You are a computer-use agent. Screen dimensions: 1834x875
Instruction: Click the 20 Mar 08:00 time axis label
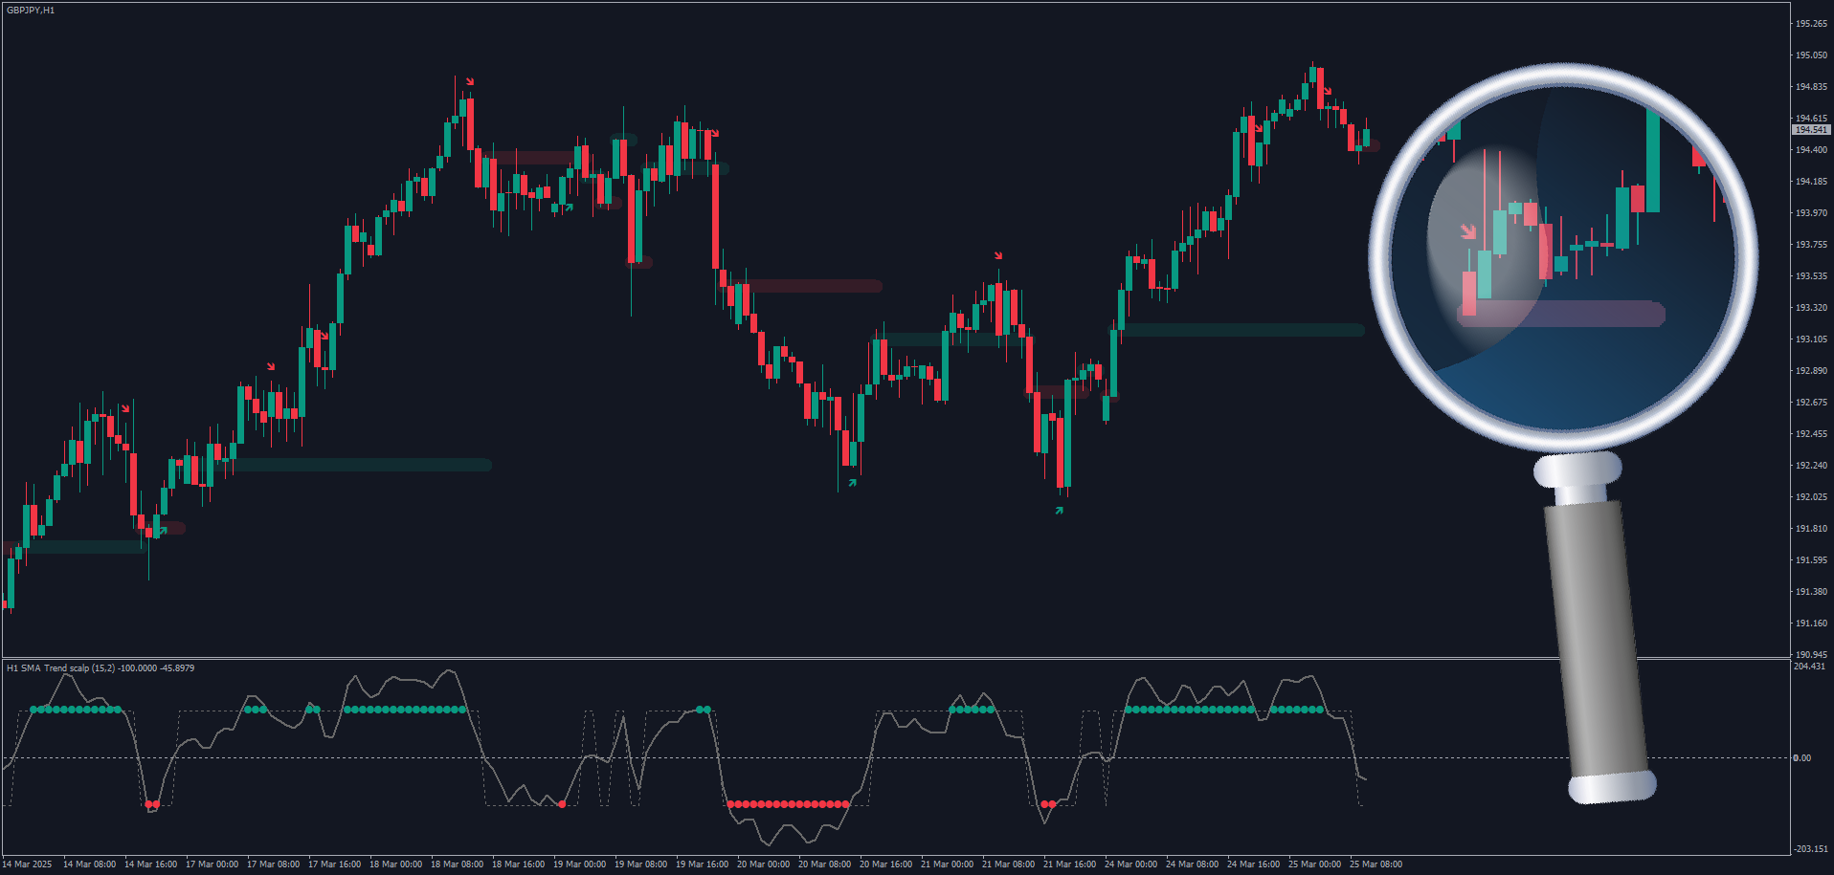(x=825, y=864)
